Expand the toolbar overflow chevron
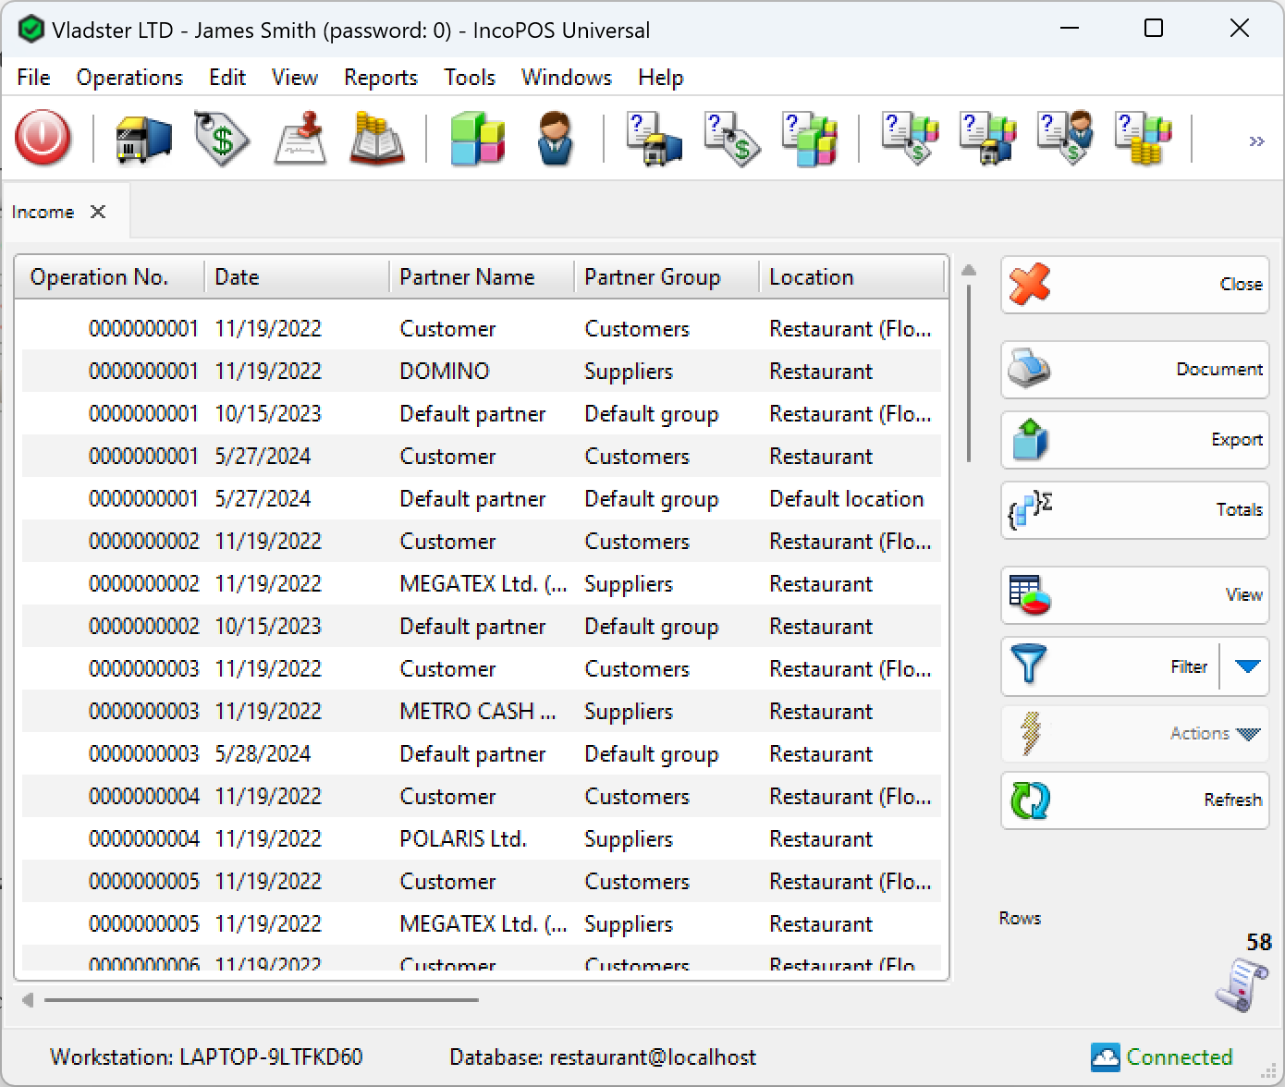Viewport: 1285px width, 1087px height. pos(1256,141)
